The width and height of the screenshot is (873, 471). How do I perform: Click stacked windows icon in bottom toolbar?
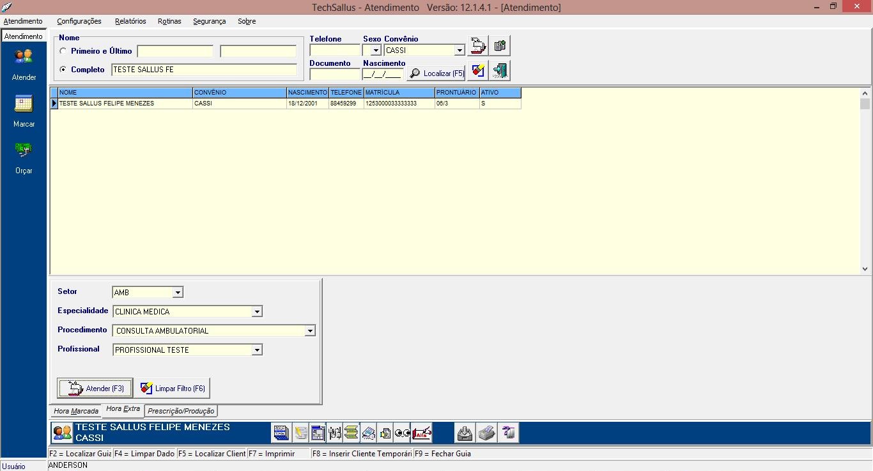pos(281,433)
